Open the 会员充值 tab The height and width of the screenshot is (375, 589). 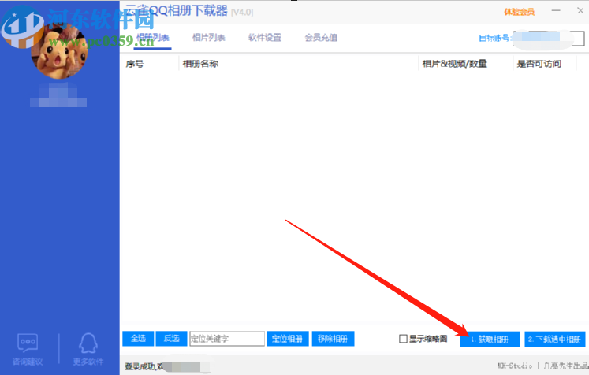[x=321, y=38]
